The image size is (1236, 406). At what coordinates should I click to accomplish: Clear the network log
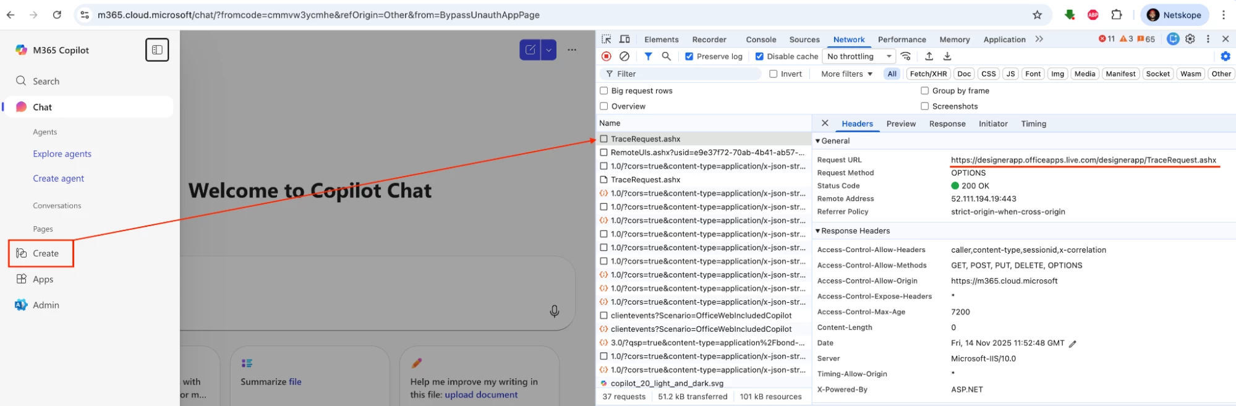point(624,56)
